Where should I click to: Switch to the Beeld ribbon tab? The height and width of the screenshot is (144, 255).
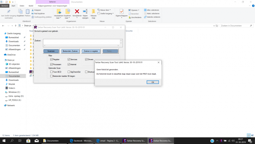[x=31, y=6]
